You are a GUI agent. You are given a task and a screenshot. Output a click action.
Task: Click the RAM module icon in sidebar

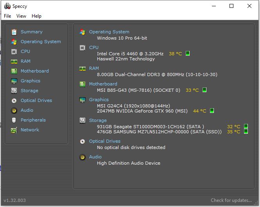14,61
